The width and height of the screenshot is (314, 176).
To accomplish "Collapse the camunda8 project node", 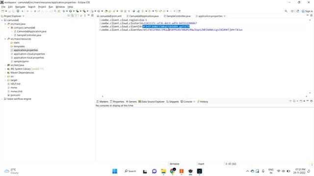I will [x=2, y=20].
